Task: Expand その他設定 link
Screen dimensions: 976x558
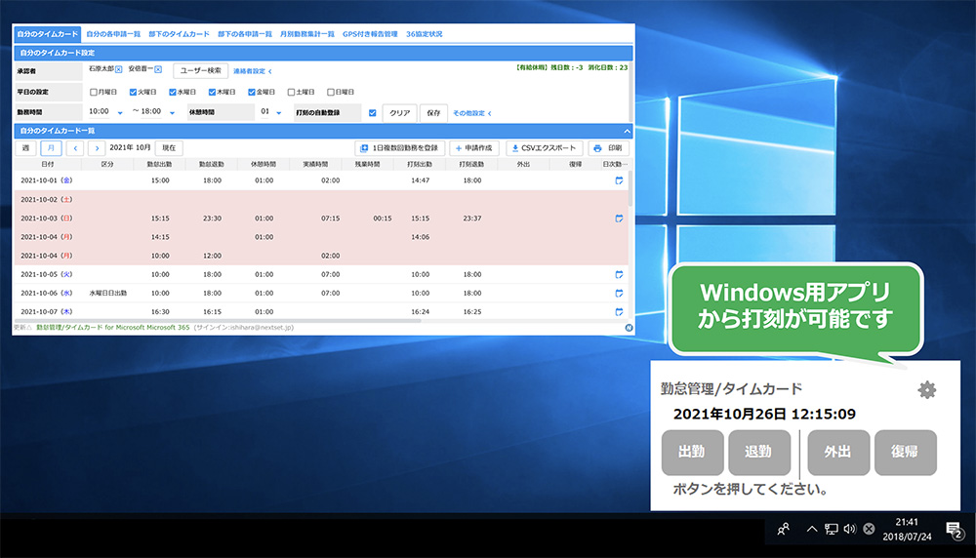Action: point(471,113)
